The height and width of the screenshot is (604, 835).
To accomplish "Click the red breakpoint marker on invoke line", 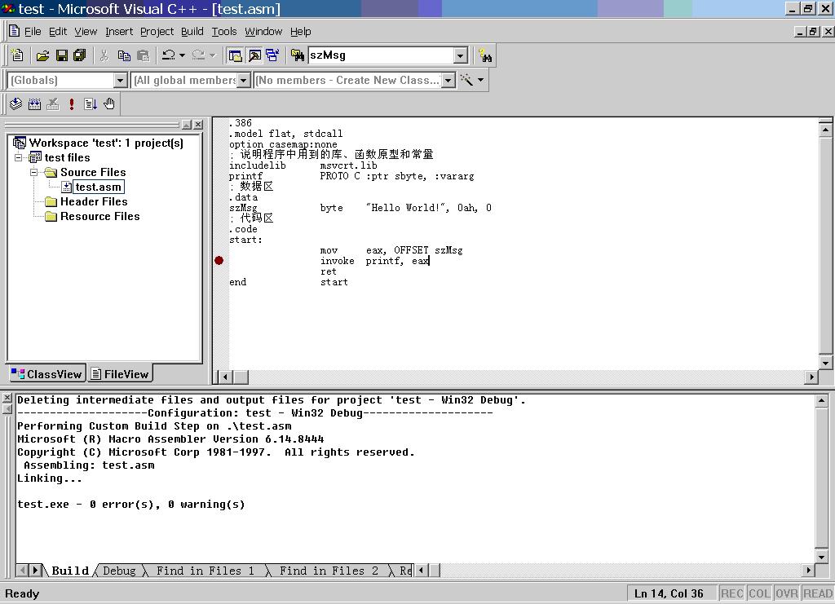I will 219,260.
